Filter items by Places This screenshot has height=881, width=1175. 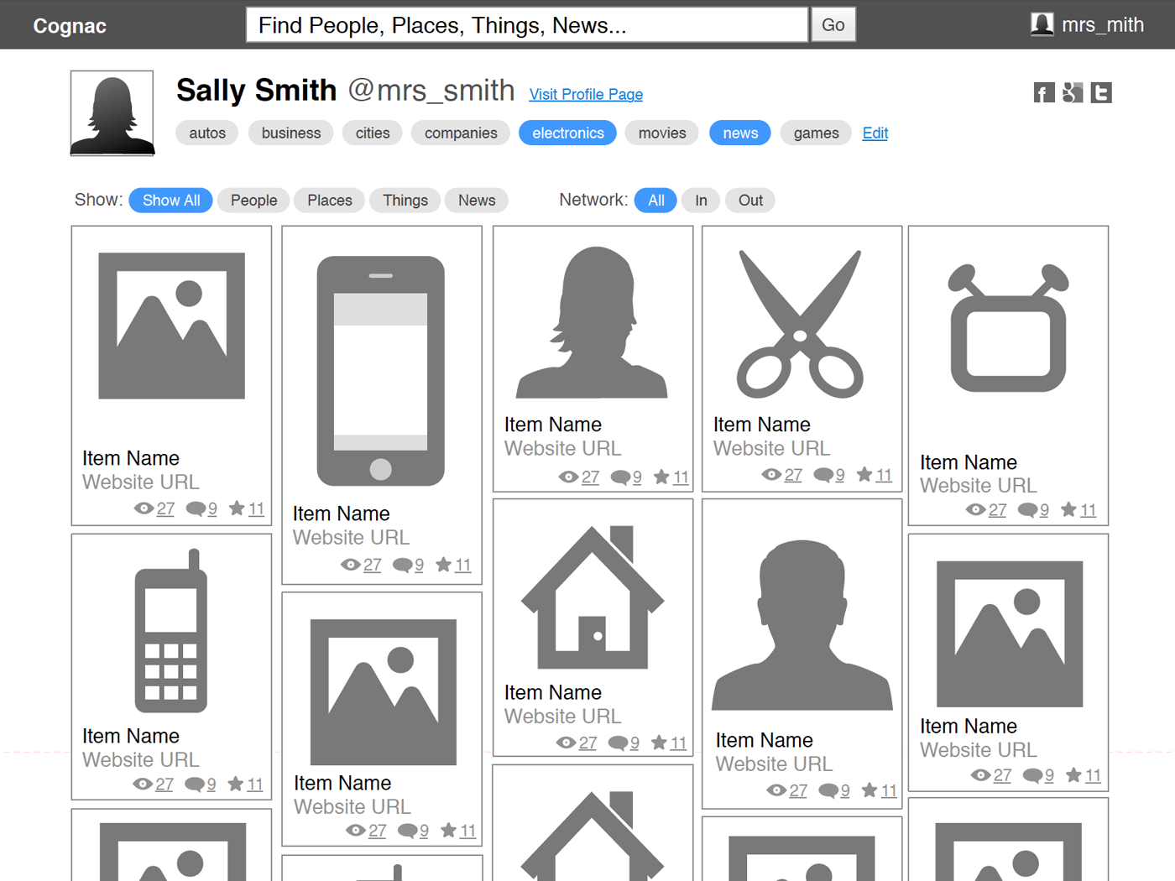coord(330,200)
